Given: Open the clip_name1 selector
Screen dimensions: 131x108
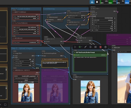Looking at the screenshot, I should pos(26,27).
